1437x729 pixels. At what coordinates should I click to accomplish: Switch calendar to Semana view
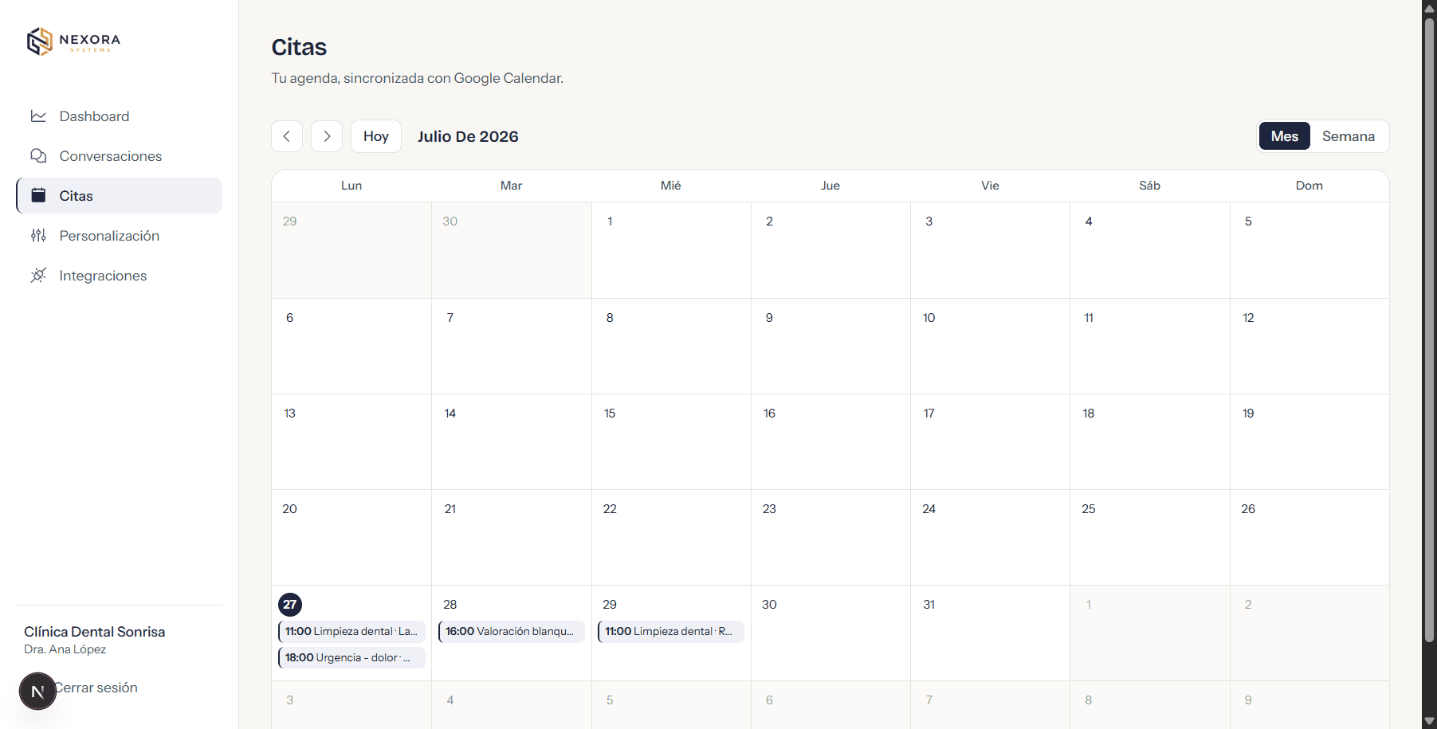click(1349, 136)
